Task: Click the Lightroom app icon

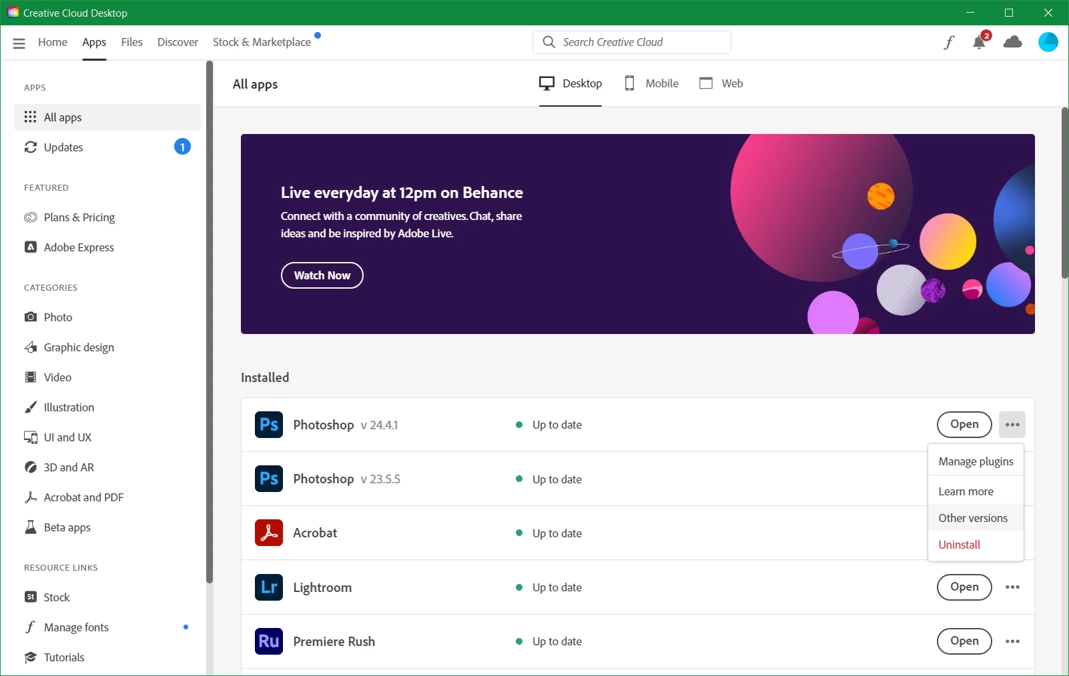Action: coord(269,587)
